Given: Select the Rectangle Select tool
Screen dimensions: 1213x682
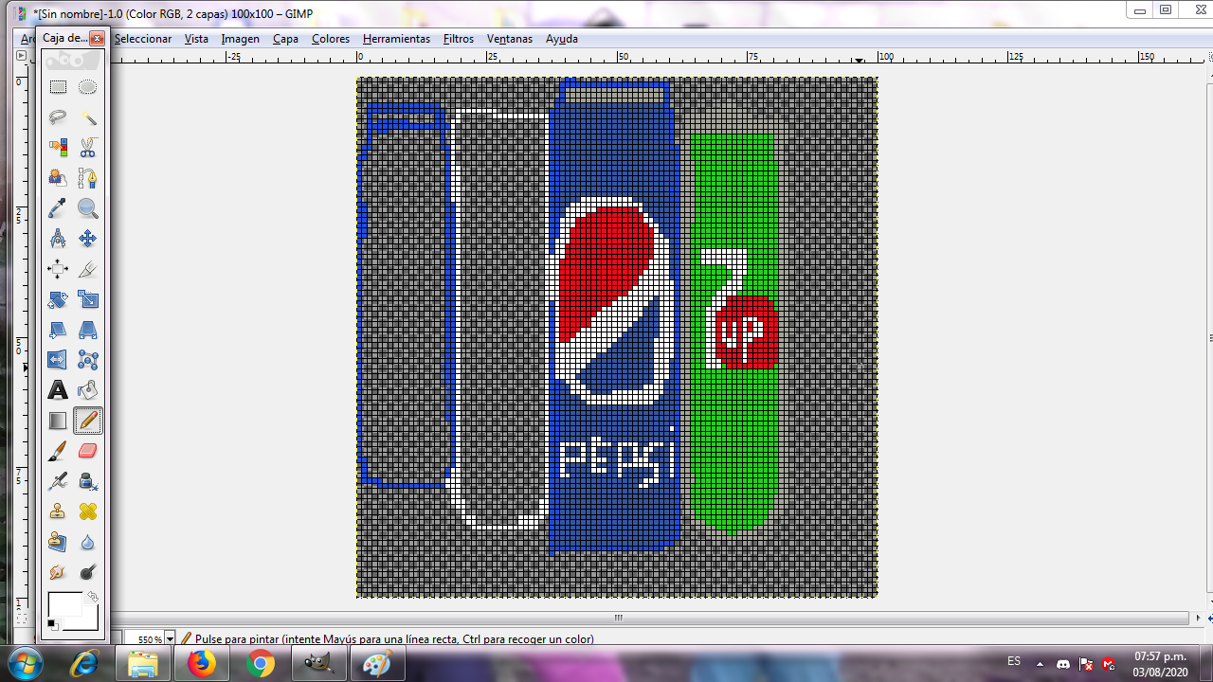Looking at the screenshot, I should (58, 87).
